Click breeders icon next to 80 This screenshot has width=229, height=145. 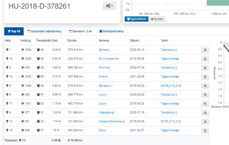[x=38, y=77]
